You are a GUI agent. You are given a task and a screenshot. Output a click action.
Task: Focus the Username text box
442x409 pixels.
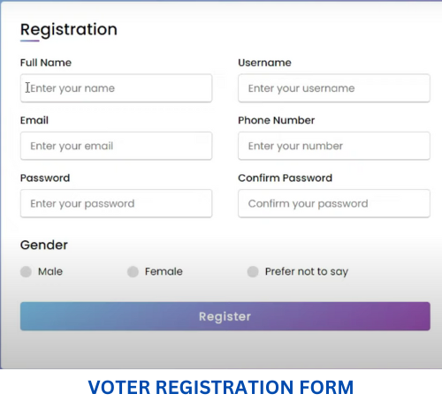(x=334, y=88)
